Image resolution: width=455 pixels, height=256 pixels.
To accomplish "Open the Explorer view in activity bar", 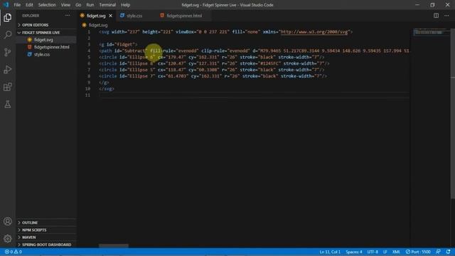I will [x=8, y=17].
